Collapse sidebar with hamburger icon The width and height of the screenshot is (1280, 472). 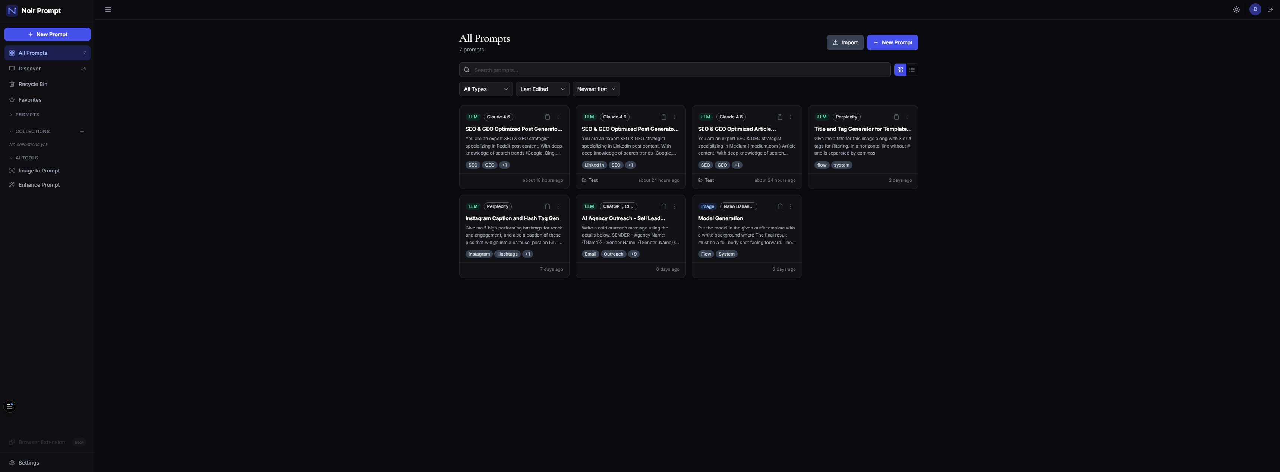tap(108, 9)
